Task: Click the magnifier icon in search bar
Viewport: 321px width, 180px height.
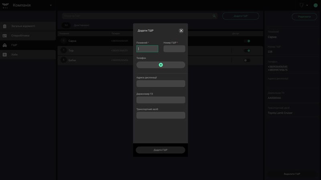Action: [x=214, y=16]
